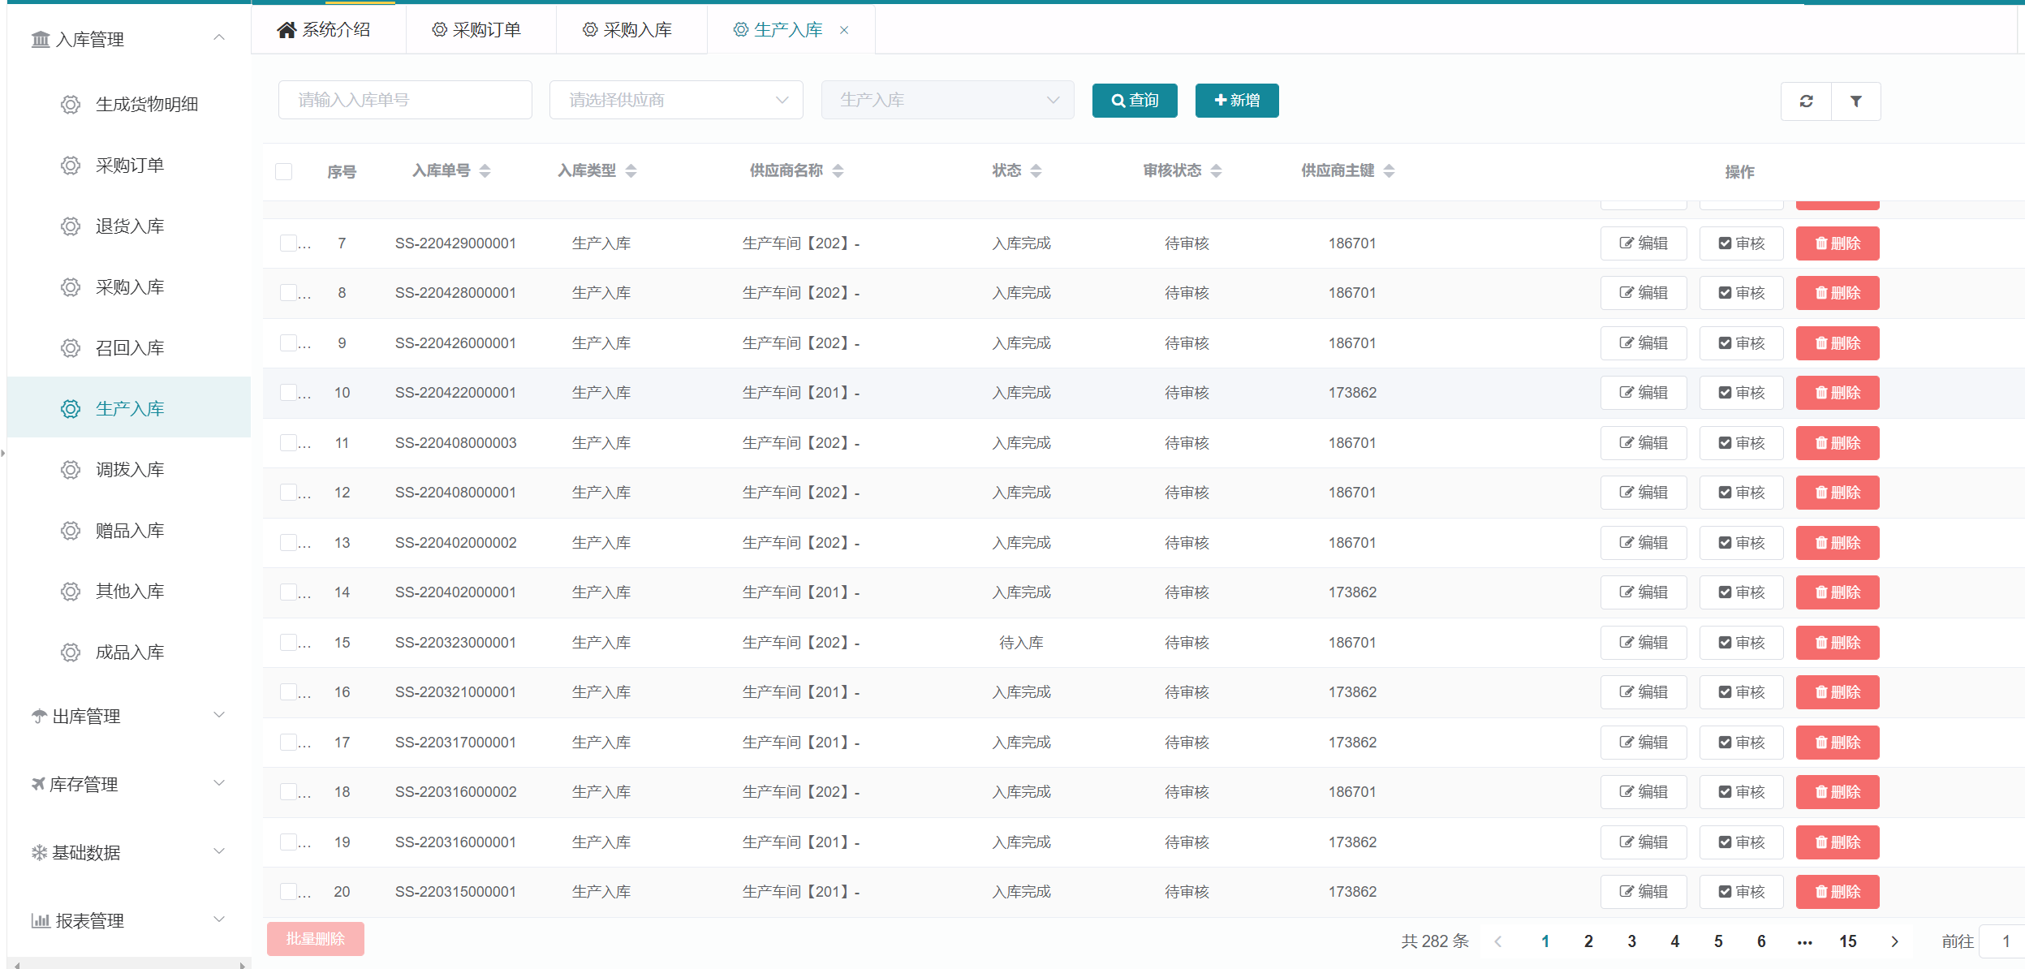Click the 请输入入库单号 input field
Image resolution: width=2025 pixels, height=969 pixels.
tap(405, 100)
